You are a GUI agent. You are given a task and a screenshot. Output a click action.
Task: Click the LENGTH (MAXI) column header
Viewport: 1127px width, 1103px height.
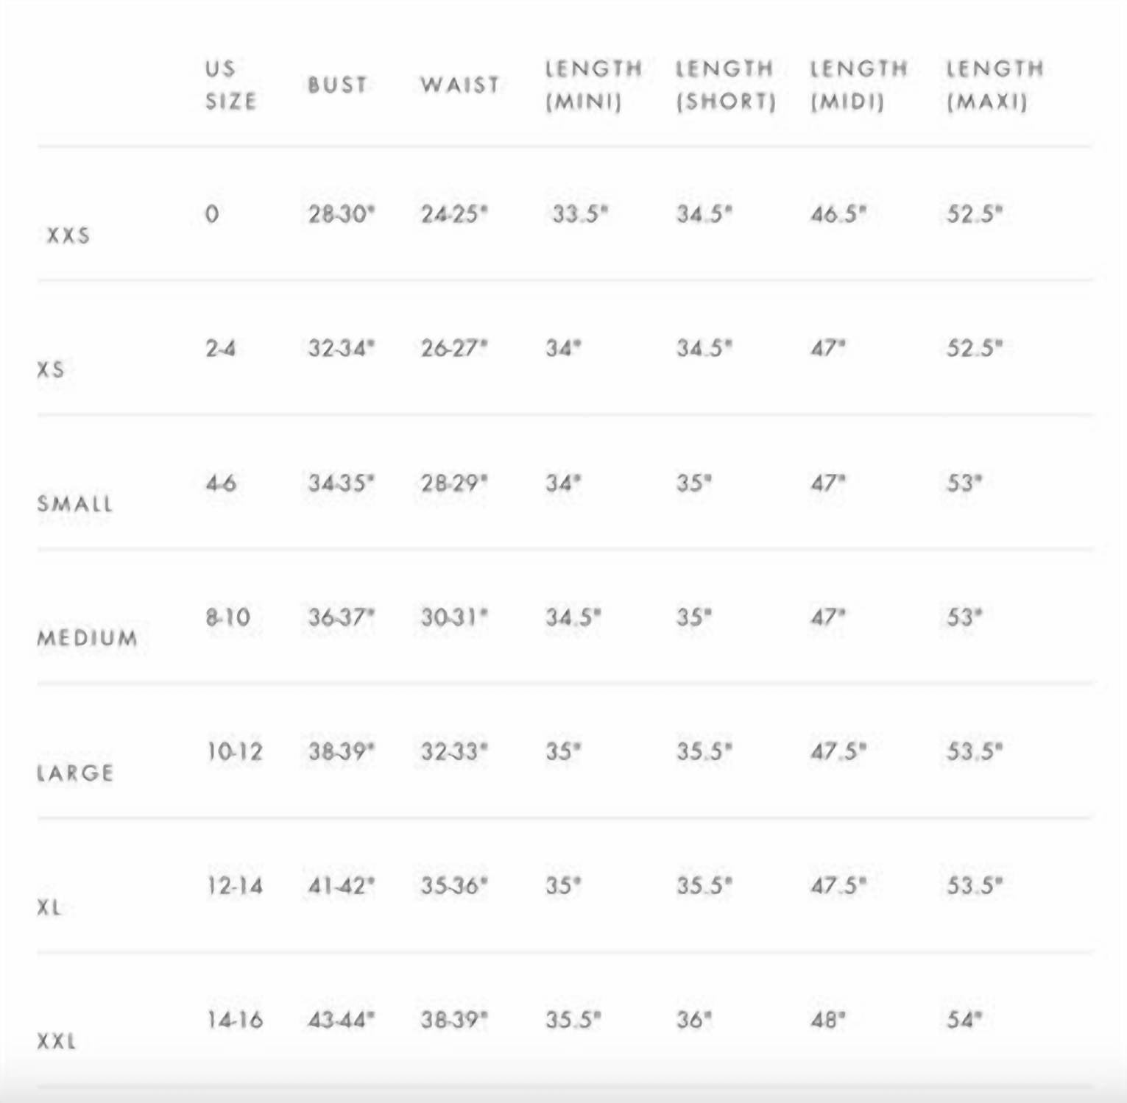pyautogui.click(x=994, y=85)
